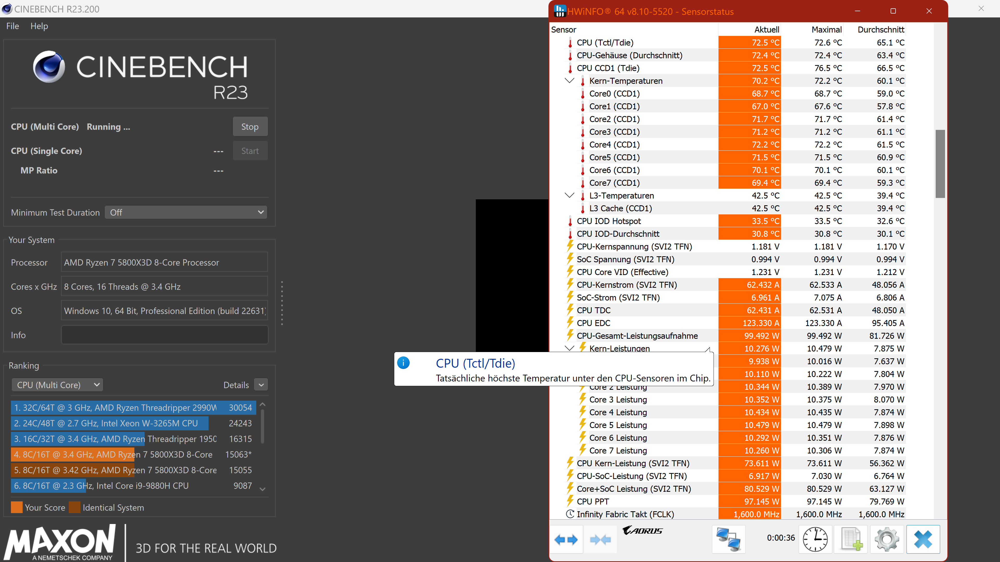1000x562 pixels.
Task: Open the network remote monitoring icon
Action: click(x=728, y=539)
